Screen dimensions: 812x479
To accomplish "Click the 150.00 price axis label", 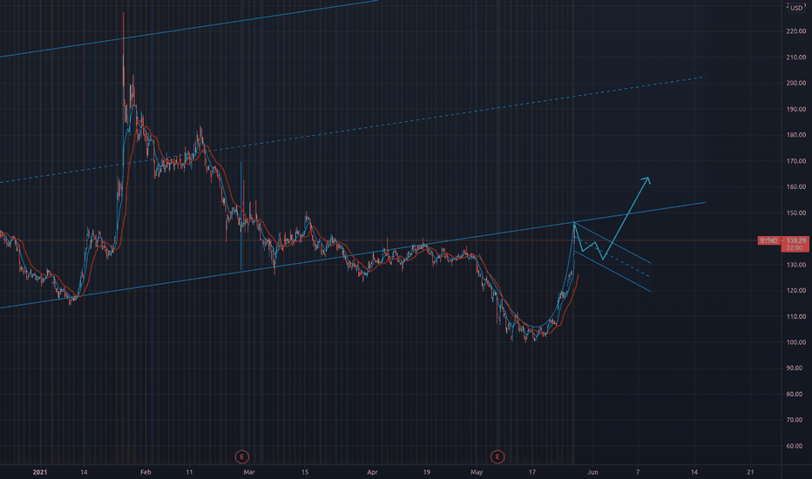I will 796,213.
